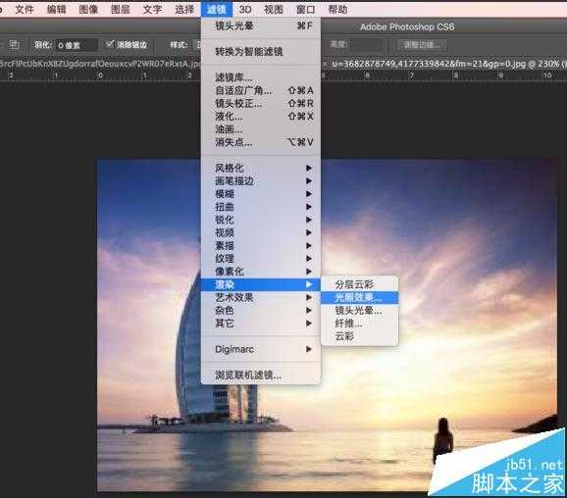Expand the 素描 submenu

[261, 246]
